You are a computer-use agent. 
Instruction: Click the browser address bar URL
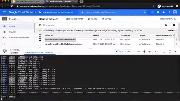tap(60, 6)
